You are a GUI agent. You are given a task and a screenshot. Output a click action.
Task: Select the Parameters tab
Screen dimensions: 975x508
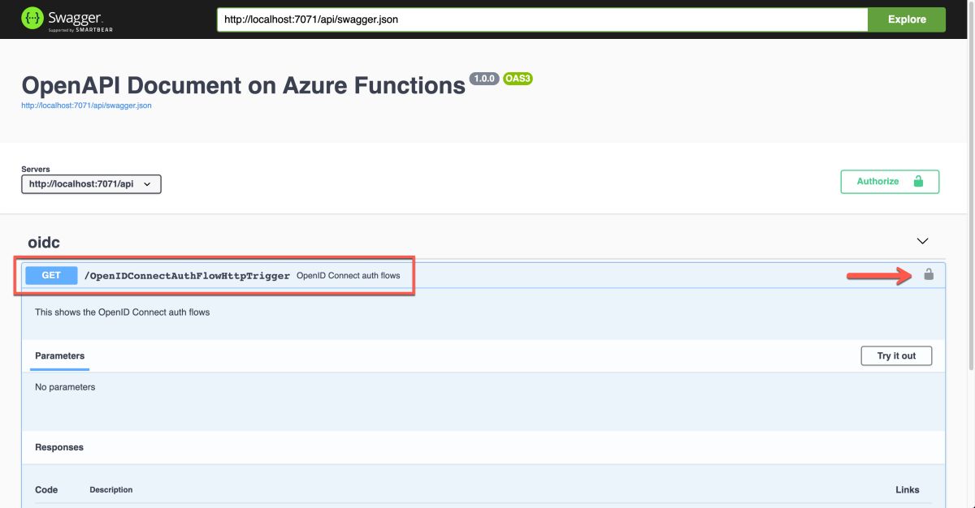click(59, 355)
